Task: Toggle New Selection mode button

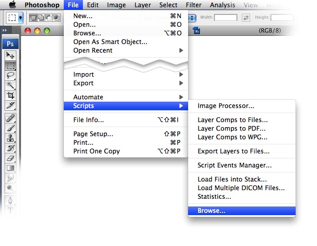Action: (x=33, y=18)
